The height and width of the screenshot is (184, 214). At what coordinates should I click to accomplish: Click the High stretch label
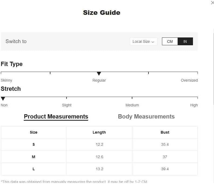coord(194,105)
